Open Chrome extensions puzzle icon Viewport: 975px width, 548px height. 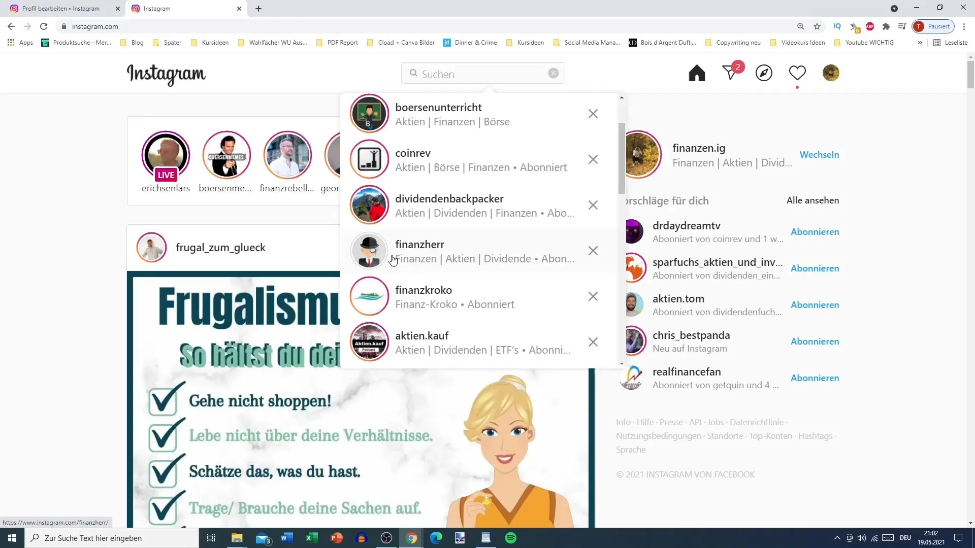click(886, 26)
